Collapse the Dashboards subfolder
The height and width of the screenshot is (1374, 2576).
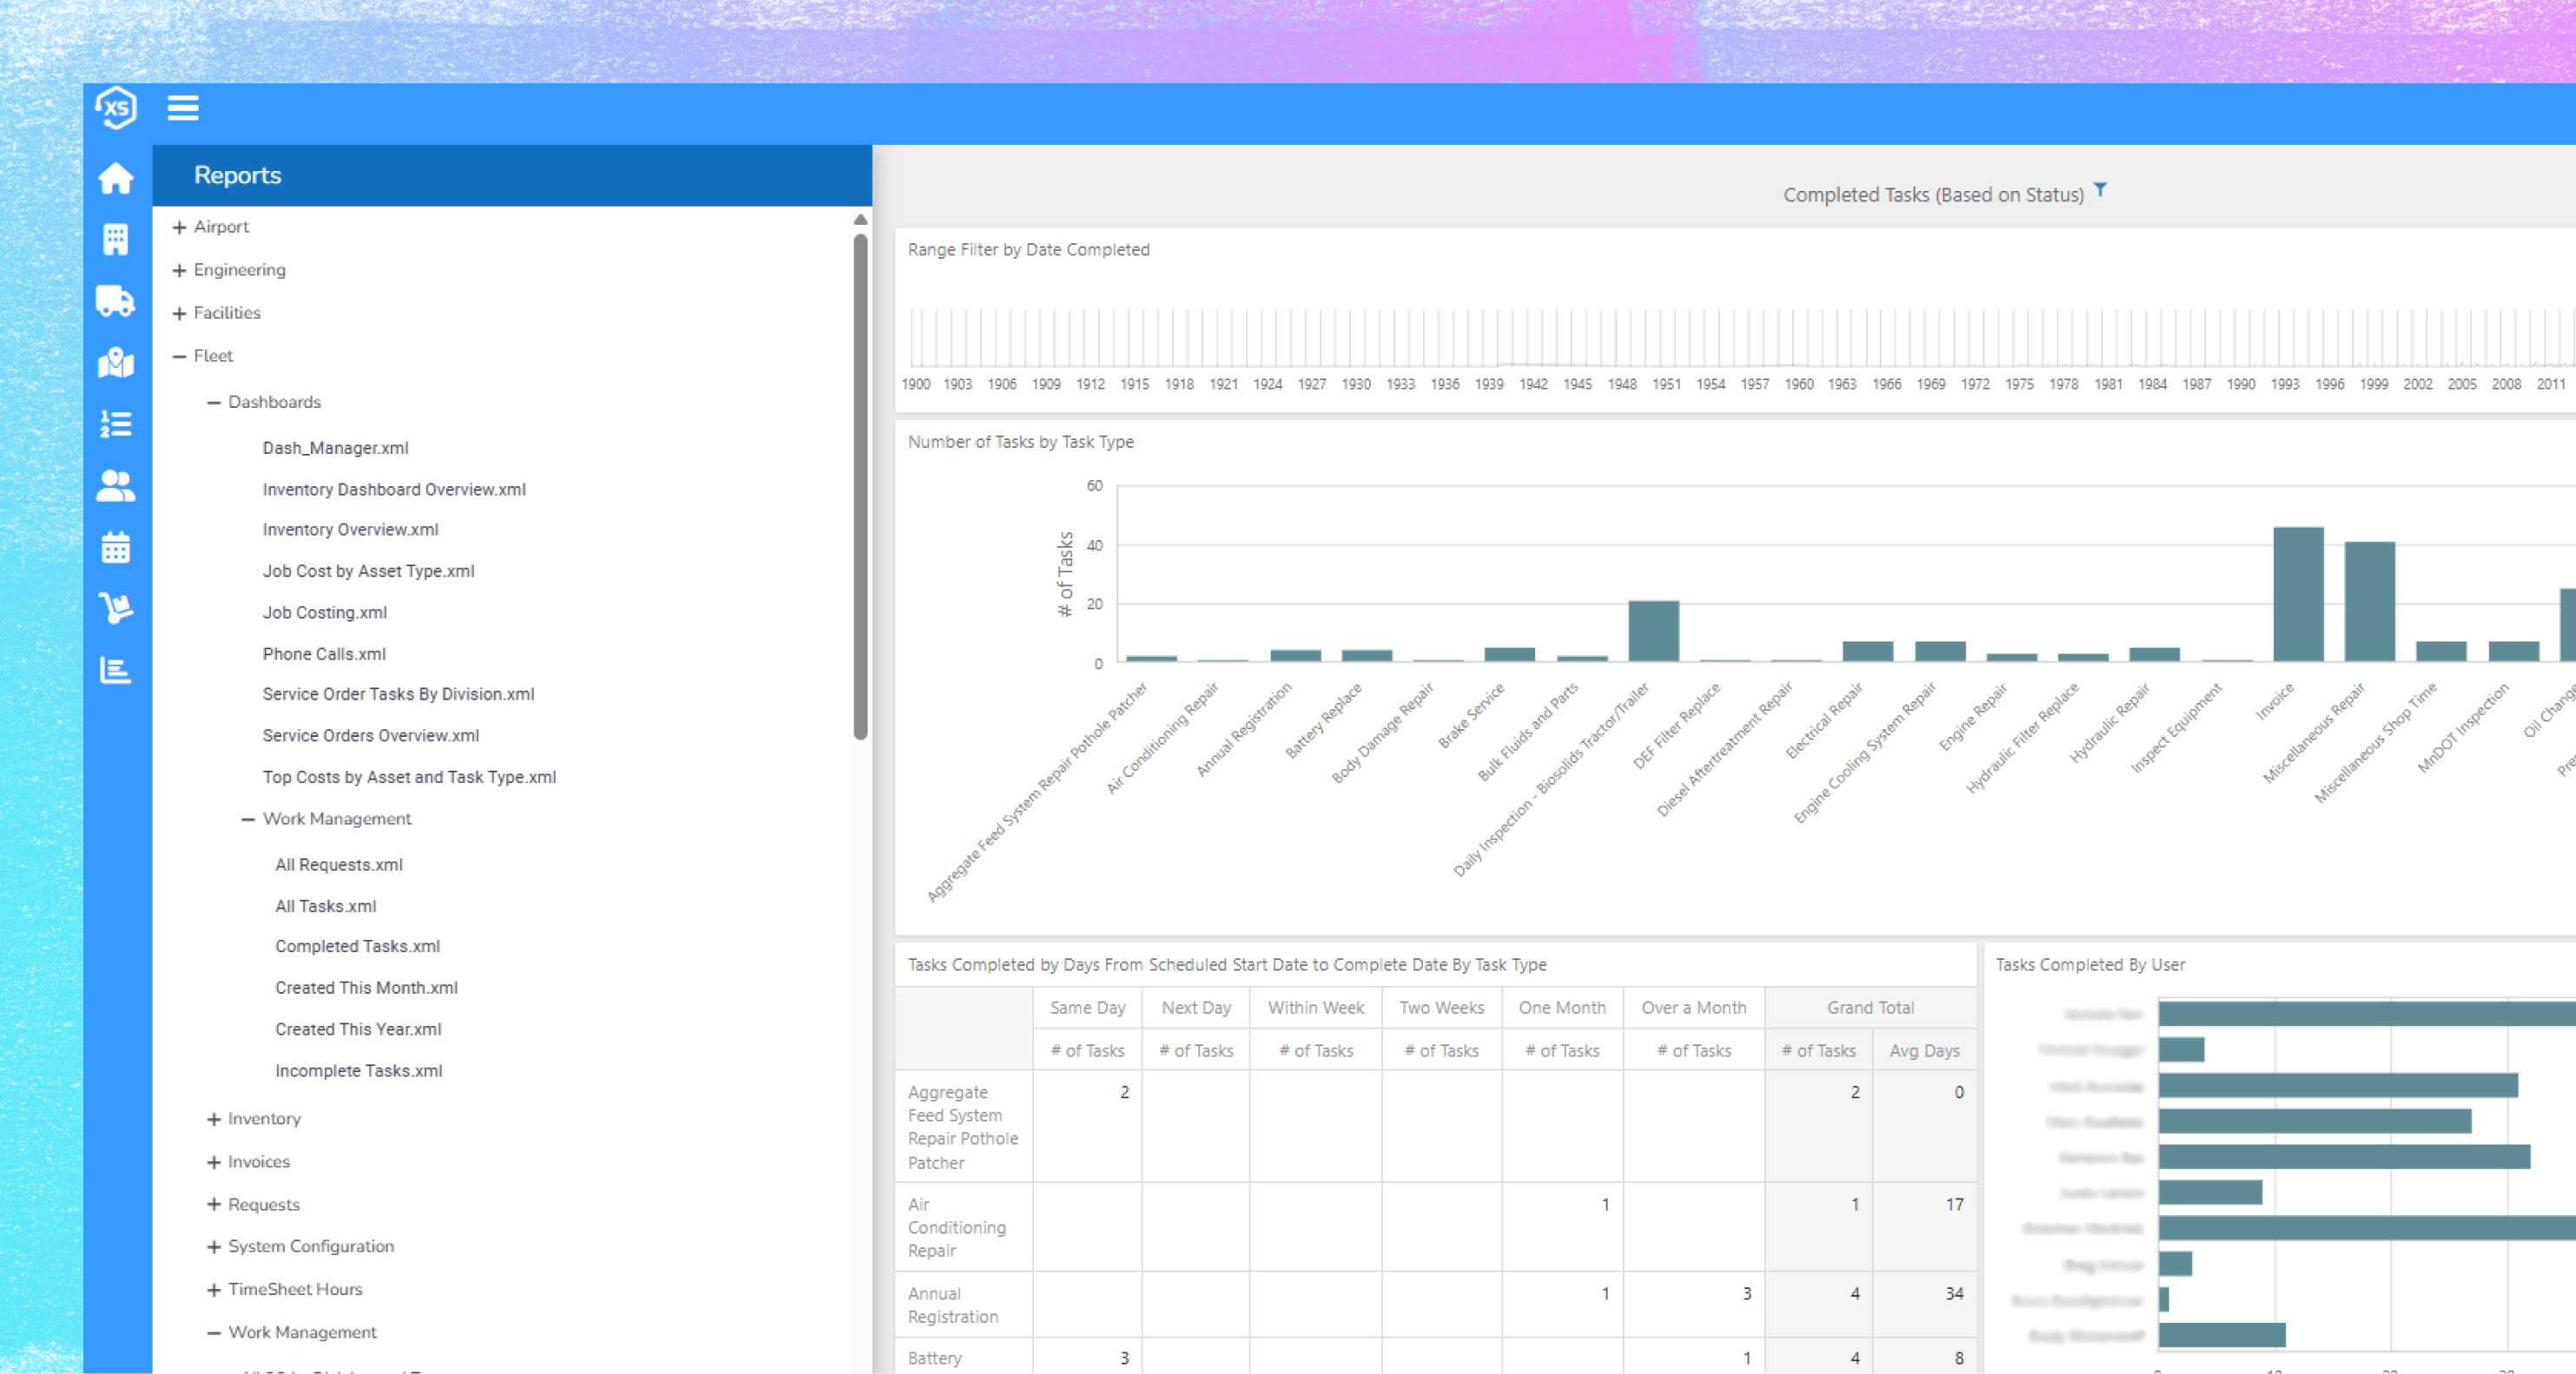(x=213, y=402)
